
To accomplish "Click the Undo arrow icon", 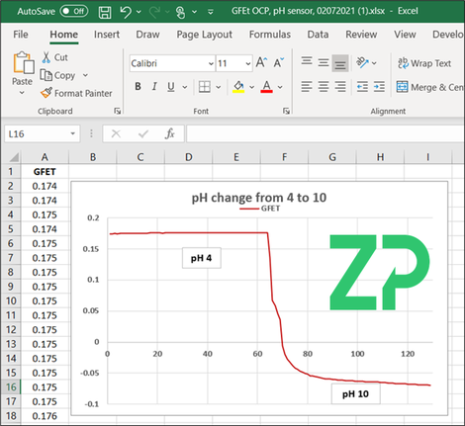I will point(126,12).
